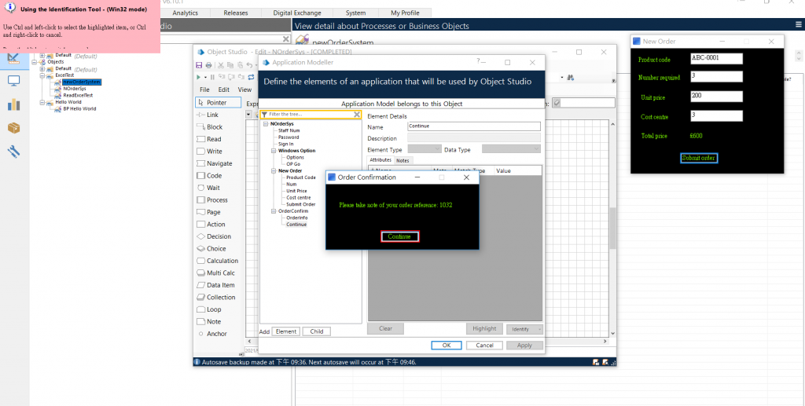
Task: Open the File menu in Object Studio
Action: click(204, 90)
